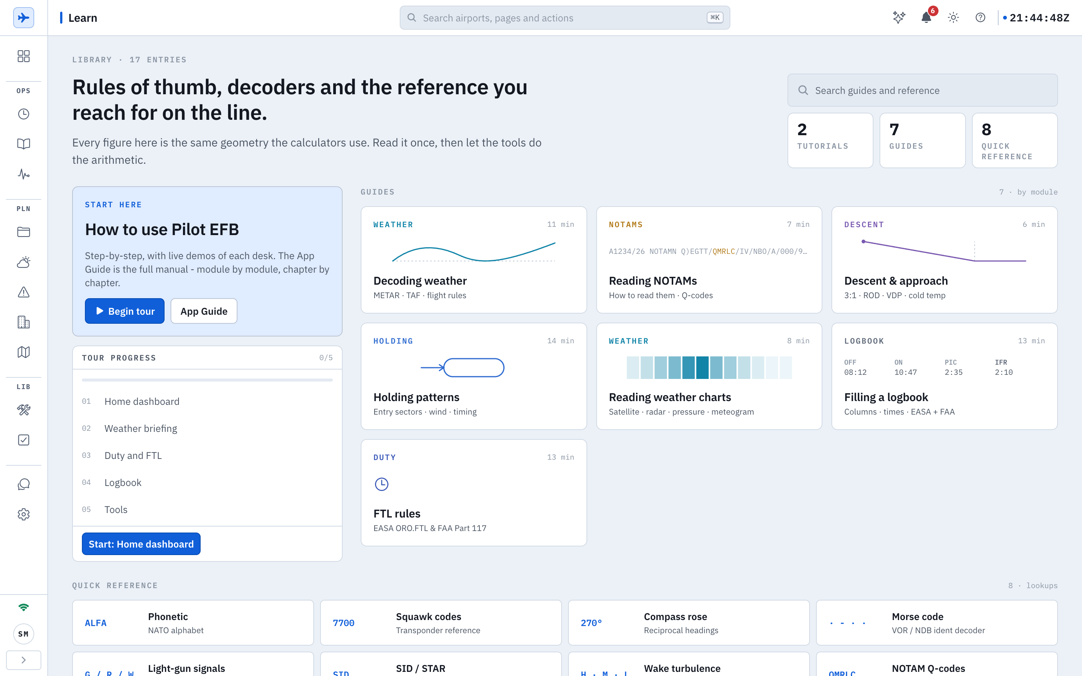Screen dimensions: 1082x676
Task: Select tour step 01 Home dashboard
Action: click(207, 401)
